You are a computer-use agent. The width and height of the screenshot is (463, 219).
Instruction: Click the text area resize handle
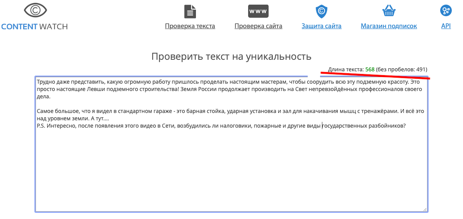425,209
